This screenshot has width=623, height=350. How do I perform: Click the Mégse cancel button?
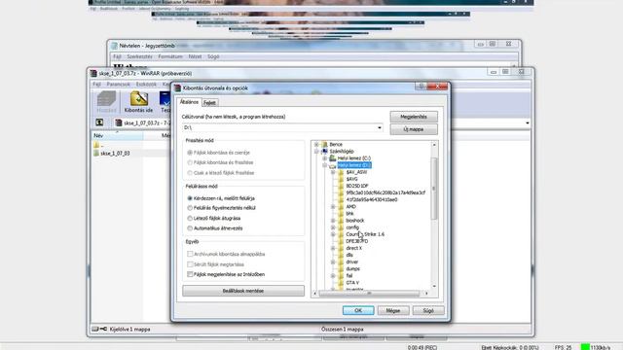click(x=393, y=311)
